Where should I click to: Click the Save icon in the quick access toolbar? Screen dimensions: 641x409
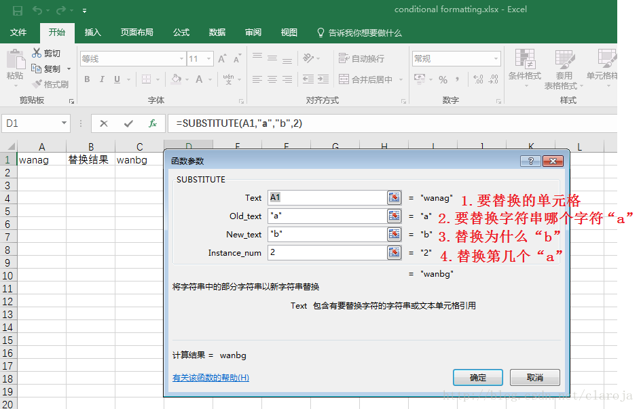coord(18,10)
